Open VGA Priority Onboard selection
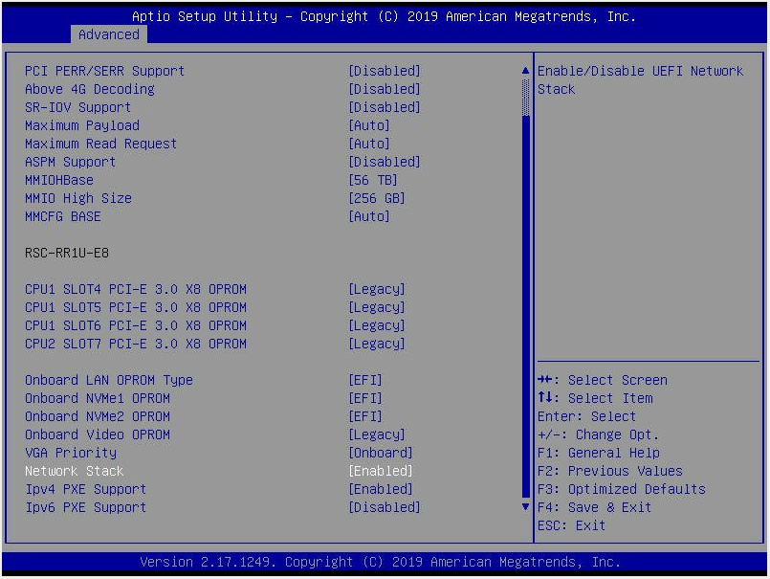Image resolution: width=770 pixels, height=579 pixels. [380, 453]
